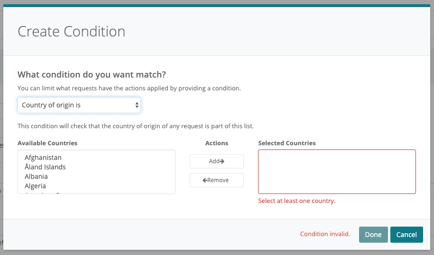
Task: Pick Algeria from Available Countries
Action: tap(35, 186)
